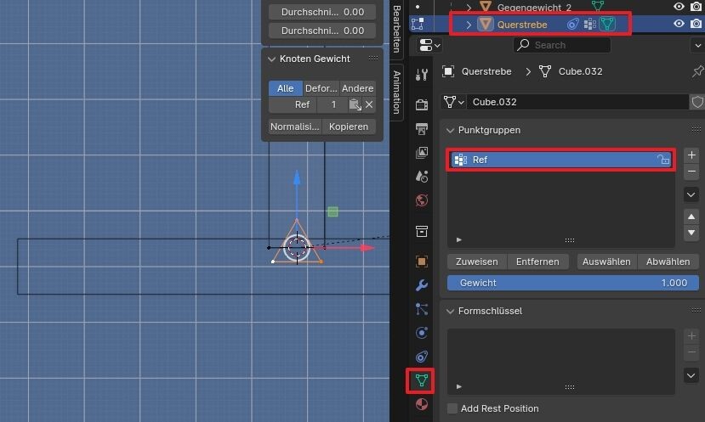Click the Normalisi... button
Viewport: 705px width, 422px height.
(295, 127)
